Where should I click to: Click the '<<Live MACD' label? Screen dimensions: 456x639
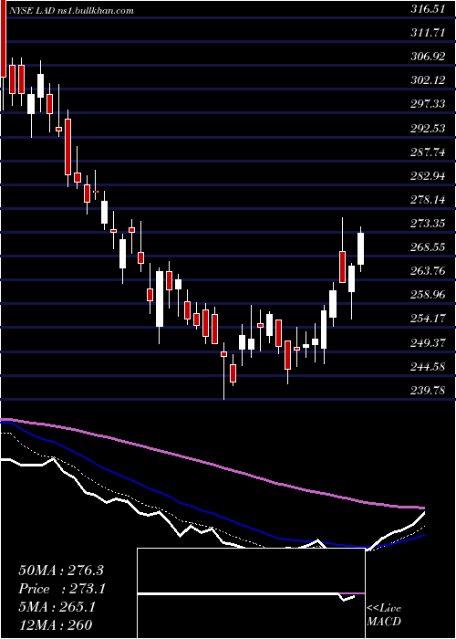384,615
